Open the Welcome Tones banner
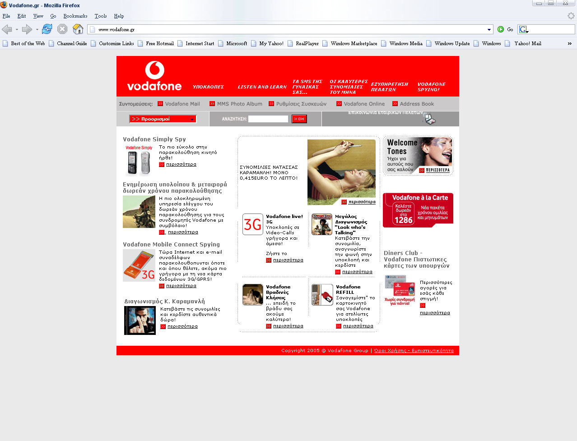577x441 pixels. click(418, 156)
